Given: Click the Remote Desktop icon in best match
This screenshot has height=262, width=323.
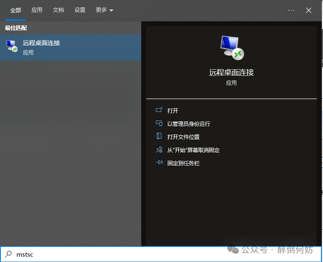Looking at the screenshot, I should 12,47.
